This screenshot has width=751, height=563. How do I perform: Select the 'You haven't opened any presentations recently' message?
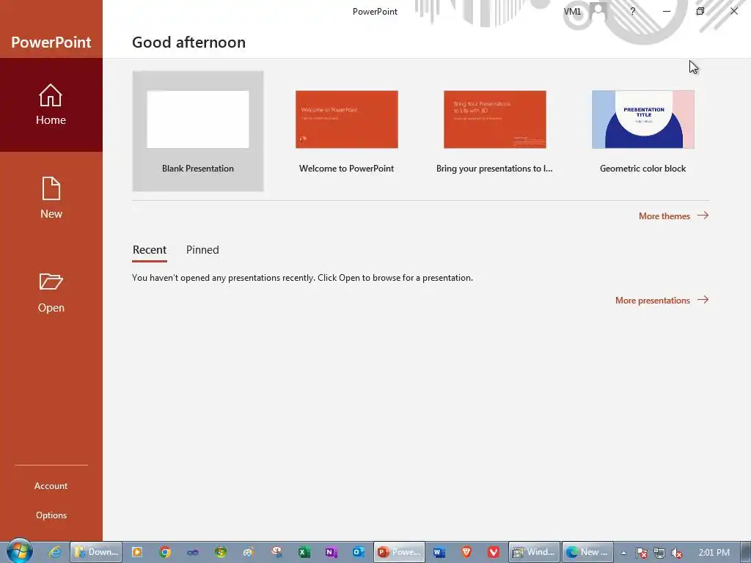tap(302, 278)
